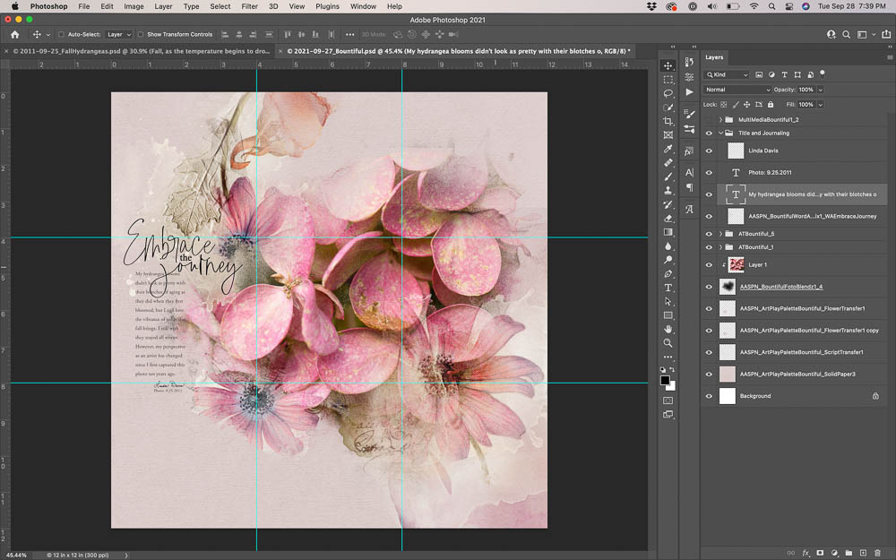Select the Hand tool
The width and height of the screenshot is (896, 560).
coord(668,329)
